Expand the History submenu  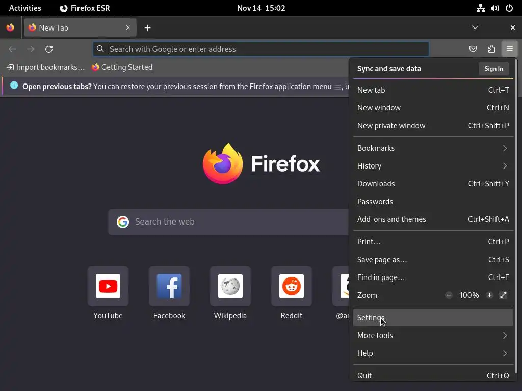click(433, 166)
